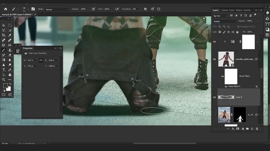Viewport: 270px width, 151px height.
Task: Select the open document tab
Action: [17, 15]
